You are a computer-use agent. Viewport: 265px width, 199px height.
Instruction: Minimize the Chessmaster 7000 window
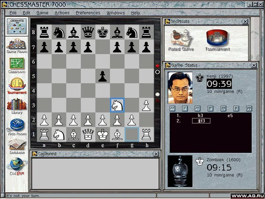[250, 4]
